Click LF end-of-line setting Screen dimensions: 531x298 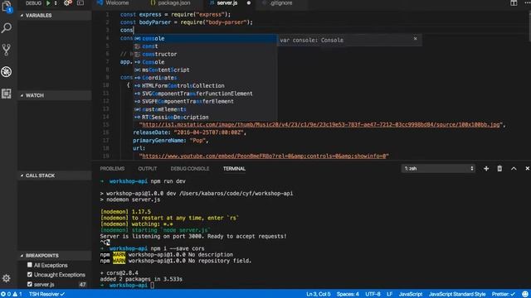click(x=389, y=295)
